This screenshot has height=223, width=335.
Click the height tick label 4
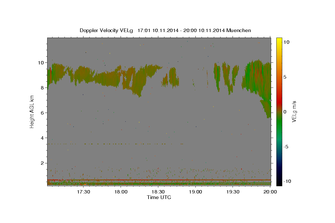(x=42, y=138)
